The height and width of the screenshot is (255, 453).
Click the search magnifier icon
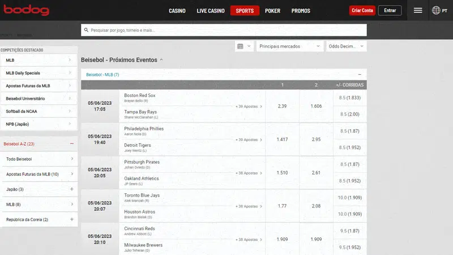[86, 30]
